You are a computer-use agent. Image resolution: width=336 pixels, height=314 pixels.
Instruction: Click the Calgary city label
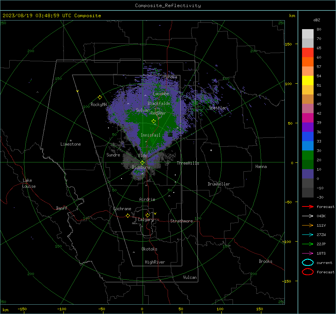146,220
